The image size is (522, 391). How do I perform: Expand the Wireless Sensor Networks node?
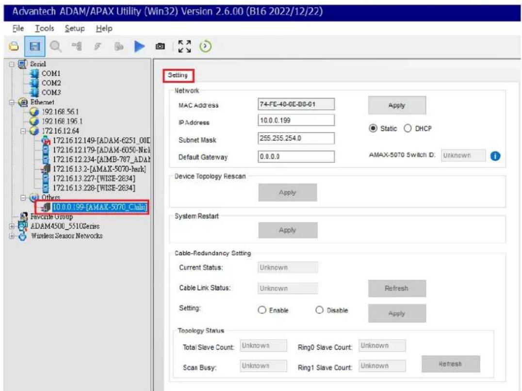pyautogui.click(x=12, y=236)
